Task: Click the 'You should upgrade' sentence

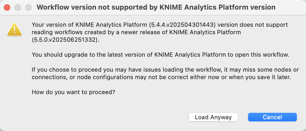Action: tap(160, 55)
